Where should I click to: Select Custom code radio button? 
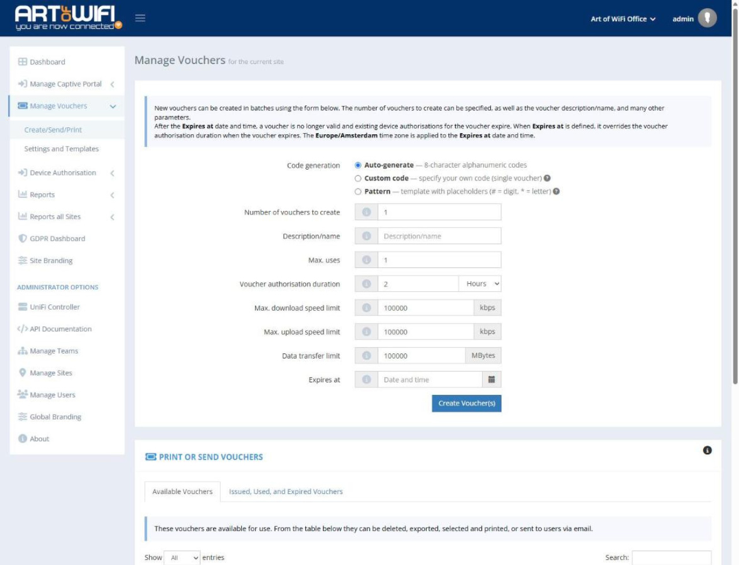point(358,179)
